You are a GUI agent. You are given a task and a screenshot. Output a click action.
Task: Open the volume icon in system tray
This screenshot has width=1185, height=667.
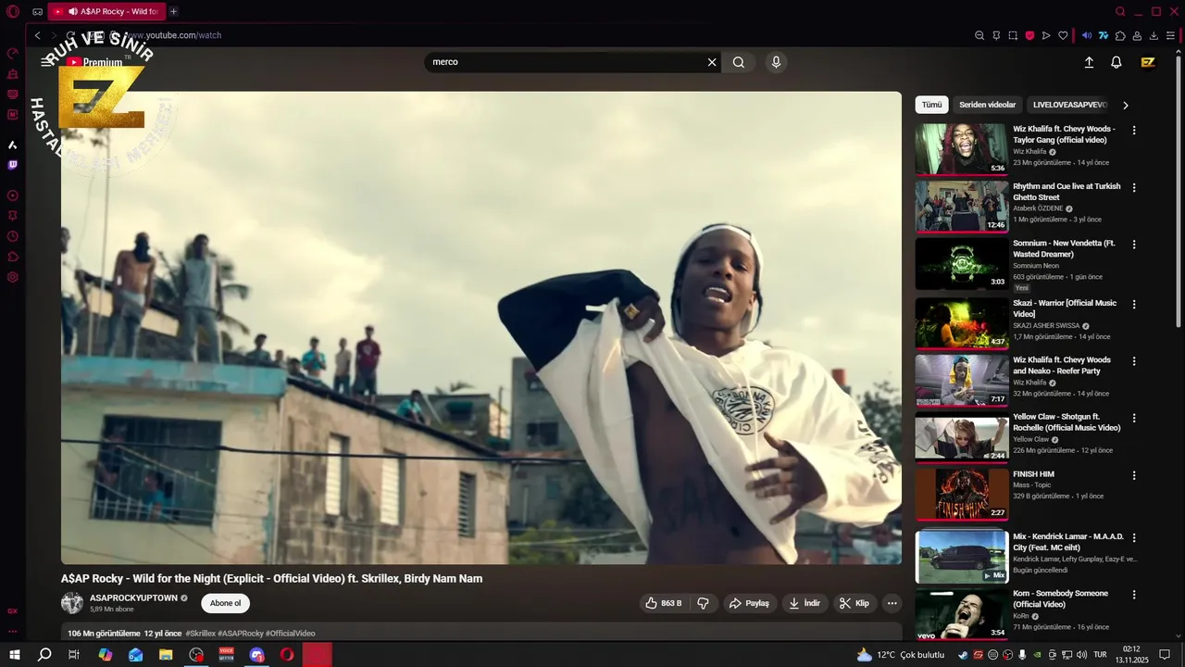[1081, 655]
